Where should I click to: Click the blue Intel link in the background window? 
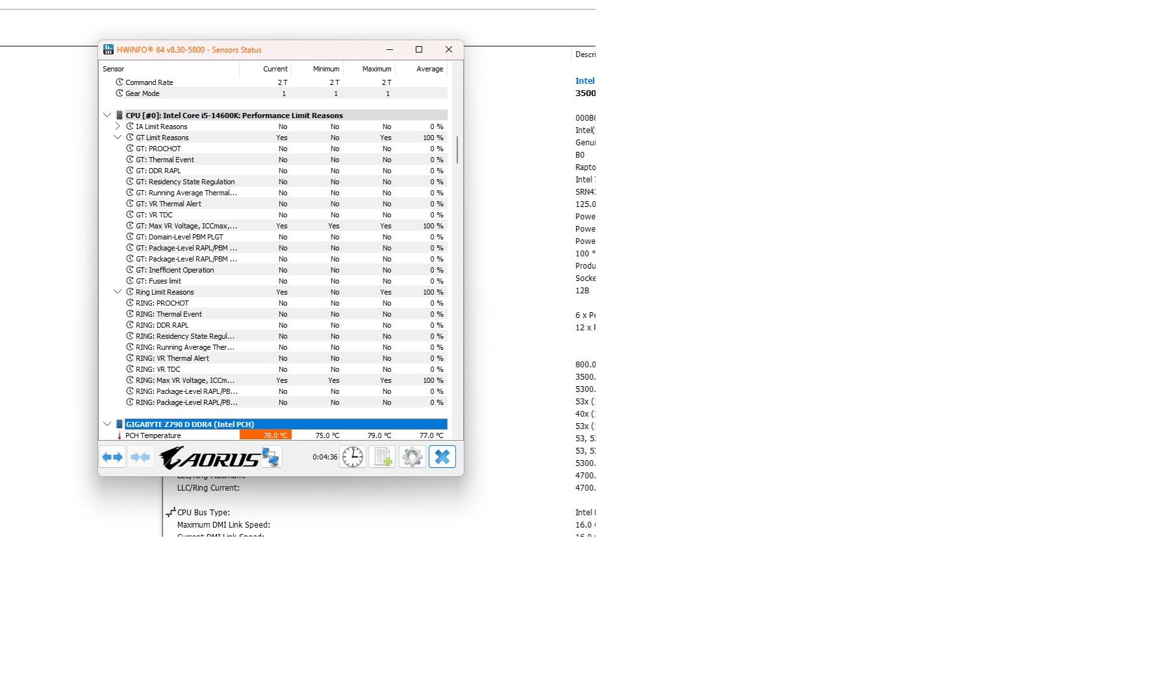(585, 81)
